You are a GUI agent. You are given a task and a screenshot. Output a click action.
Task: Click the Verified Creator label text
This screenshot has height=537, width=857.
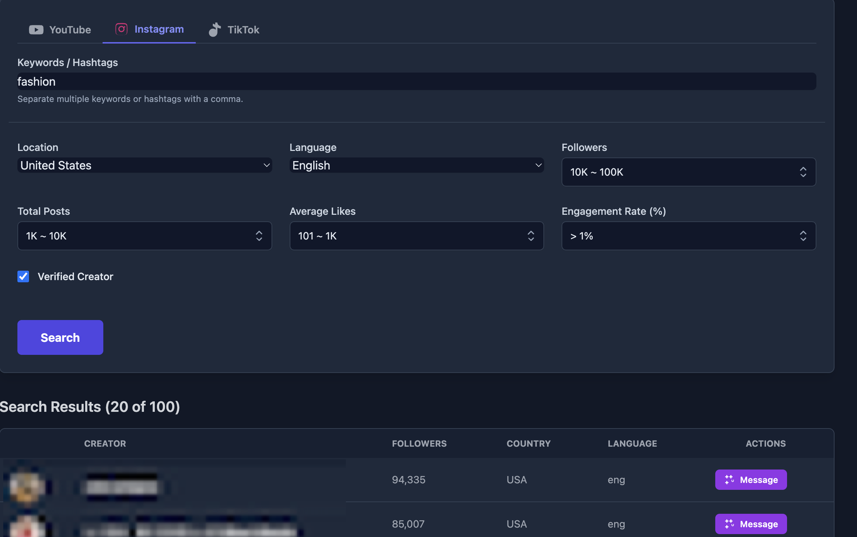coord(75,276)
